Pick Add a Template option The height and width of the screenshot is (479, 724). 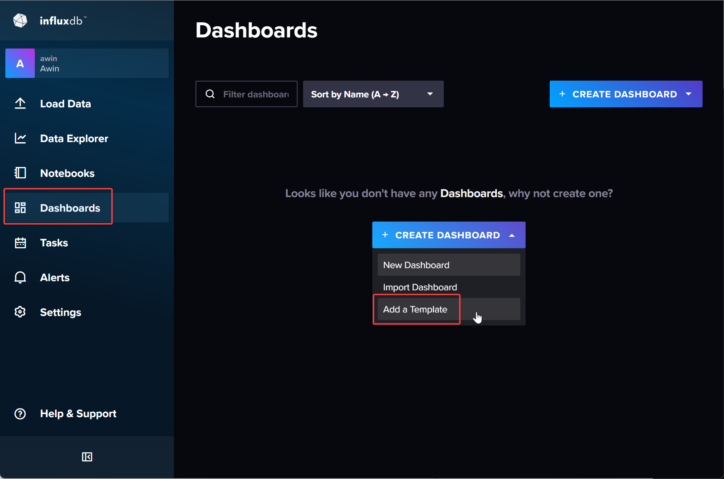[416, 309]
